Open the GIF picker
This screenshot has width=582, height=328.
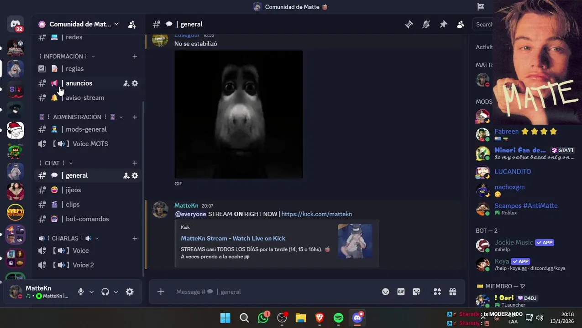point(401,292)
